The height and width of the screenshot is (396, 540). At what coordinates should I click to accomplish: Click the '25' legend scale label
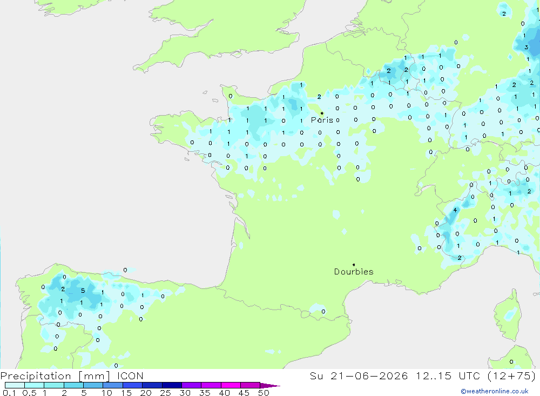coord(166,393)
